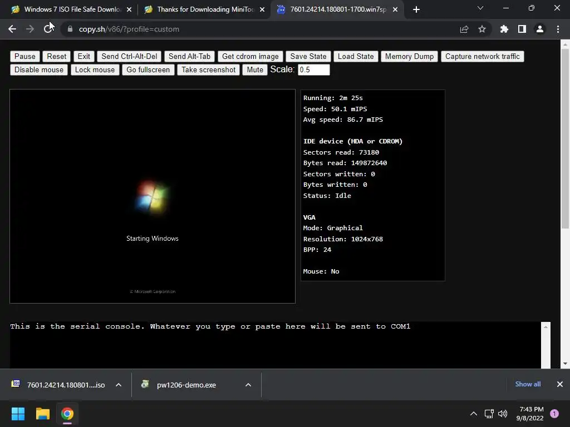
Task: Send Alt-Tab to the emulator
Action: point(189,56)
